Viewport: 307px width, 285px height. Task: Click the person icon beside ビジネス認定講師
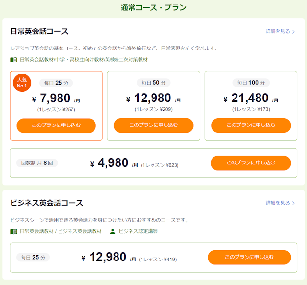click(x=113, y=231)
